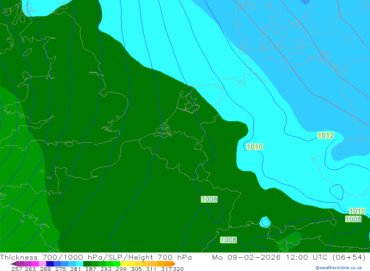The width and height of the screenshot is (370, 271).
Task: Click the legend value 269
Action: pos(45,269)
